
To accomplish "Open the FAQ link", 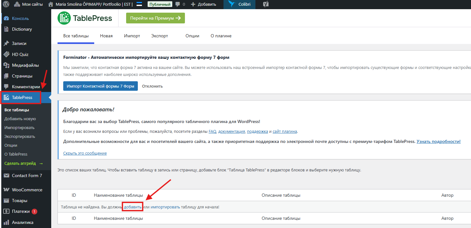I will click(212, 131).
